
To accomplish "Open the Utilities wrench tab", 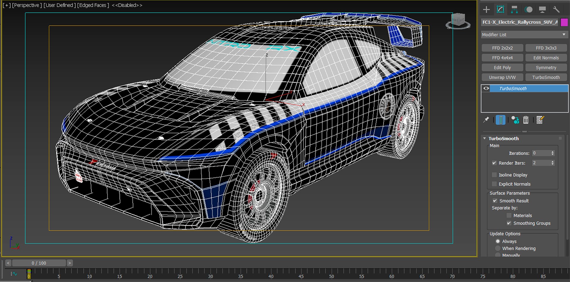I will click(556, 9).
